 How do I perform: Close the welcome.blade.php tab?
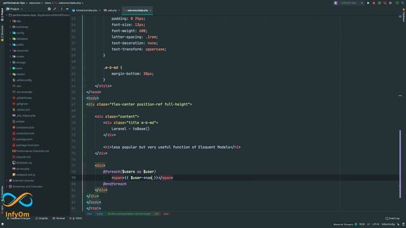pyautogui.click(x=150, y=10)
